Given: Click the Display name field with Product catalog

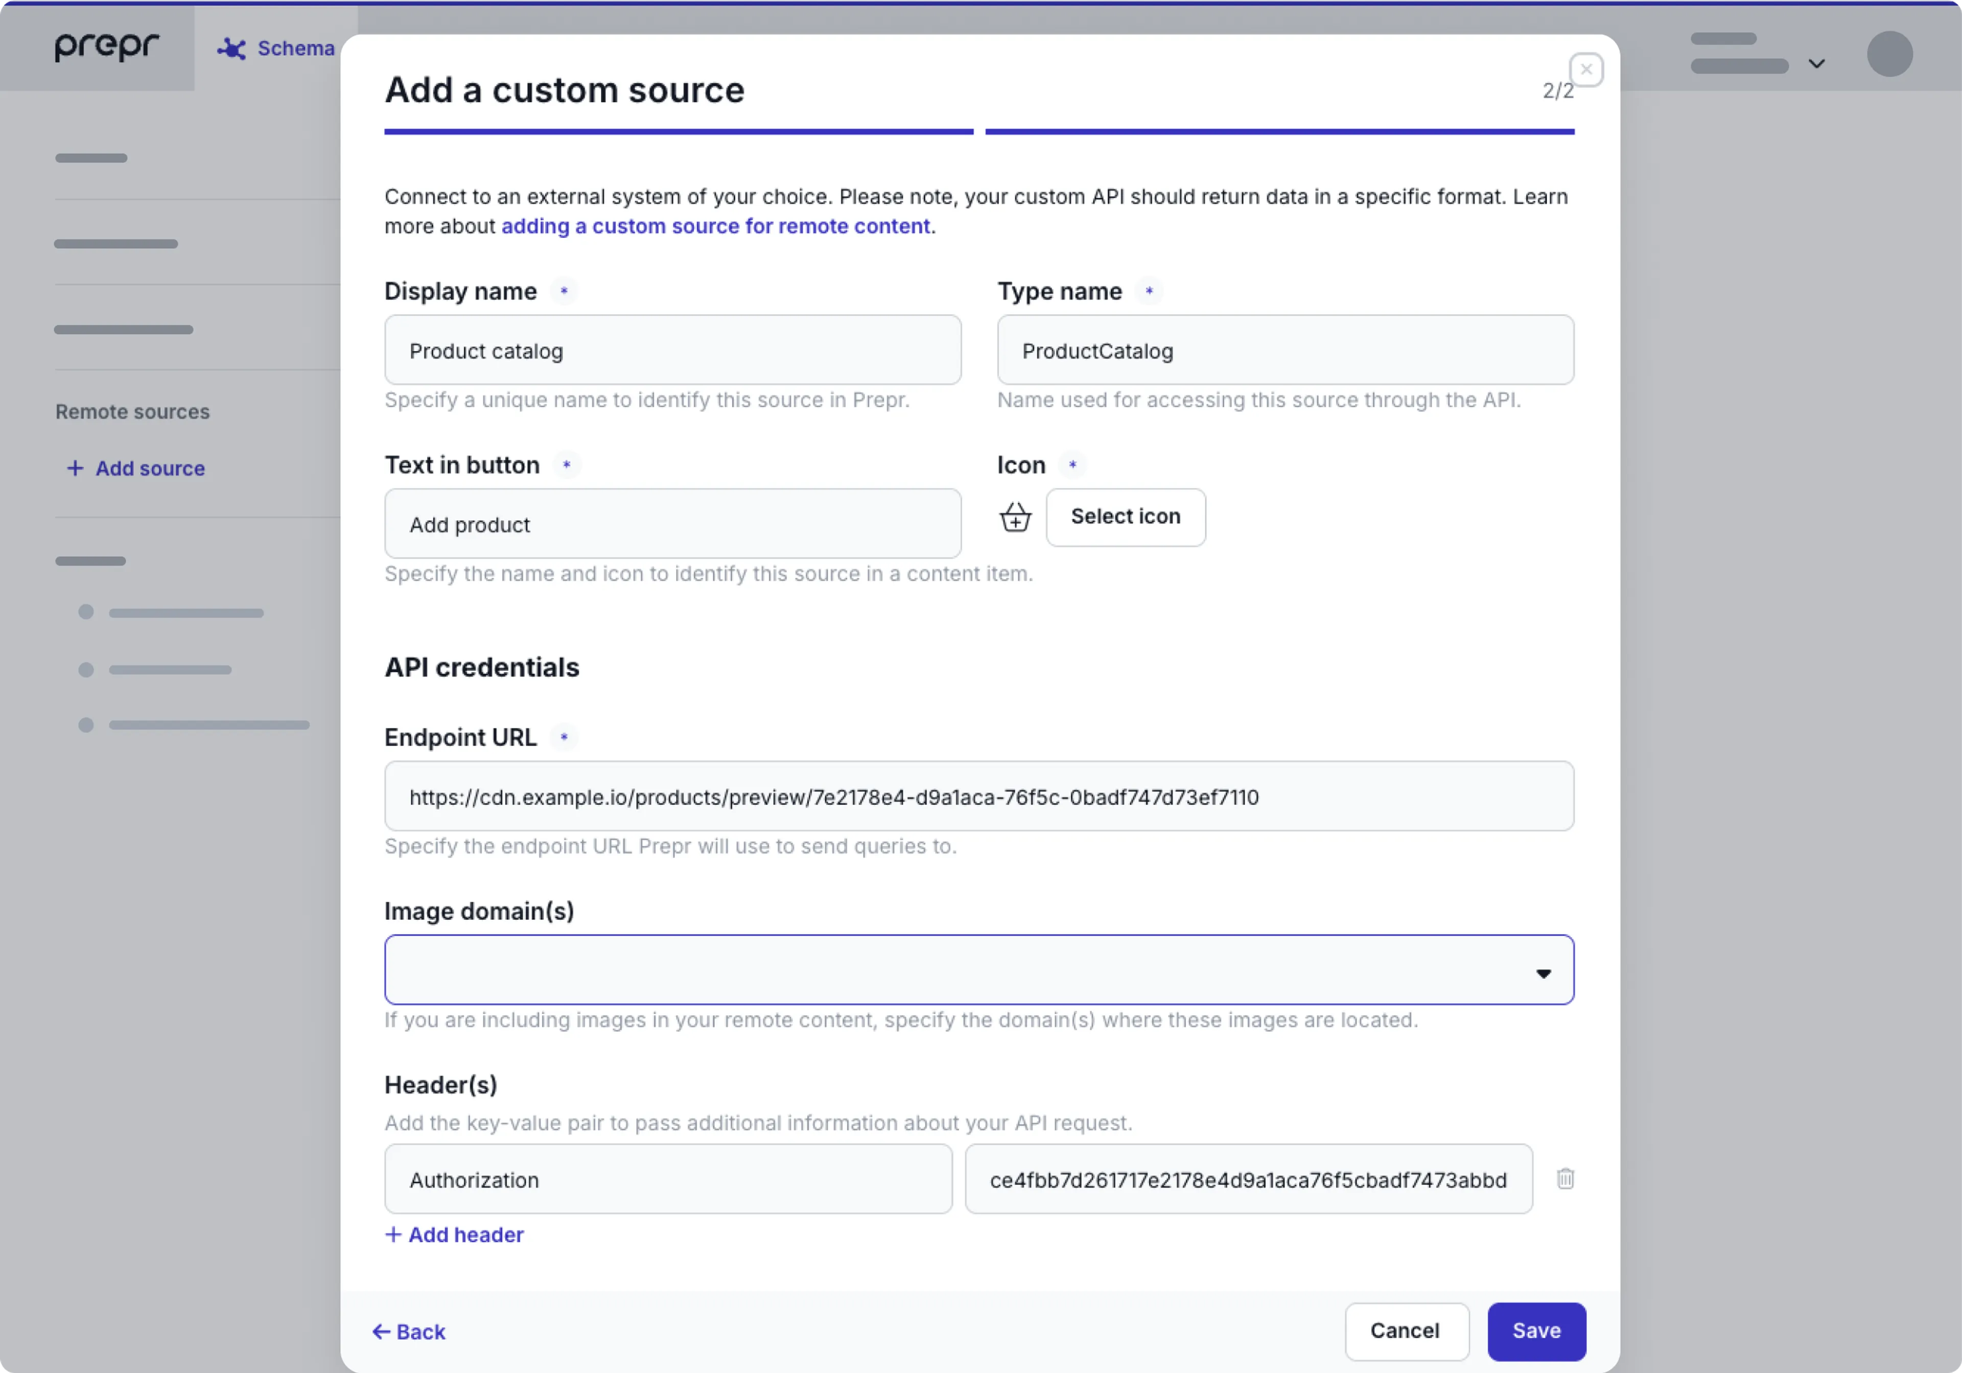Looking at the screenshot, I should point(672,350).
